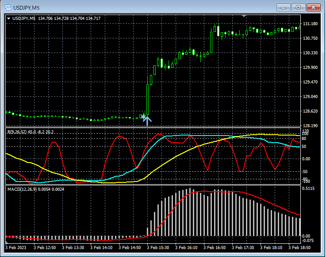The image size is (326, 257).
Task: Click the 3 Feb 18:50 time label
Action: (299, 248)
